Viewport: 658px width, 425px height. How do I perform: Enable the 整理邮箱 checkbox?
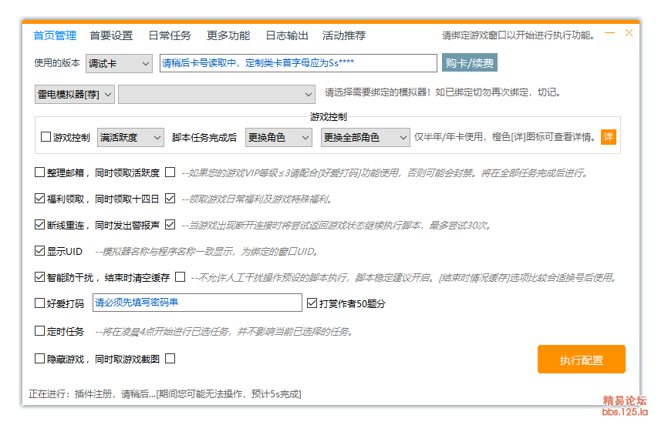click(x=40, y=172)
